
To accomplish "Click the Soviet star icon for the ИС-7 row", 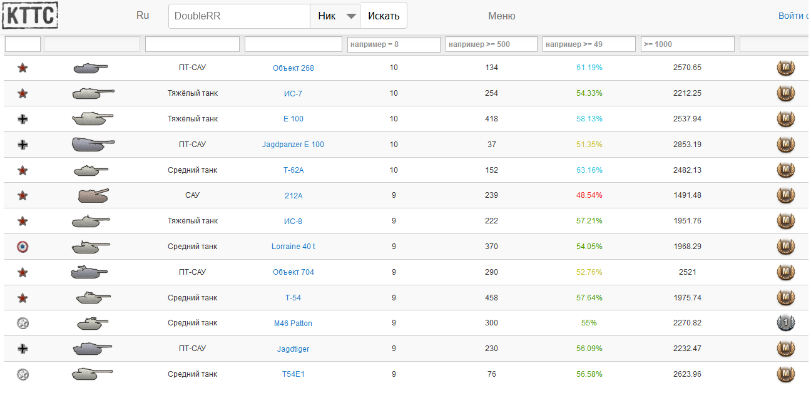I will pyautogui.click(x=23, y=93).
